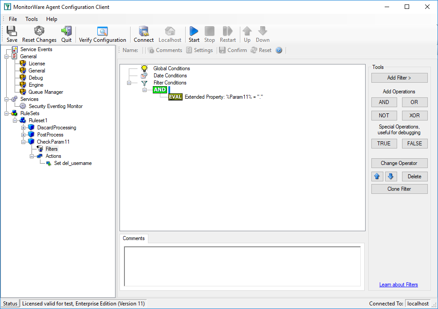This screenshot has width=438, height=309.
Task: Select the PostProcess rule
Action: (x=50, y=135)
